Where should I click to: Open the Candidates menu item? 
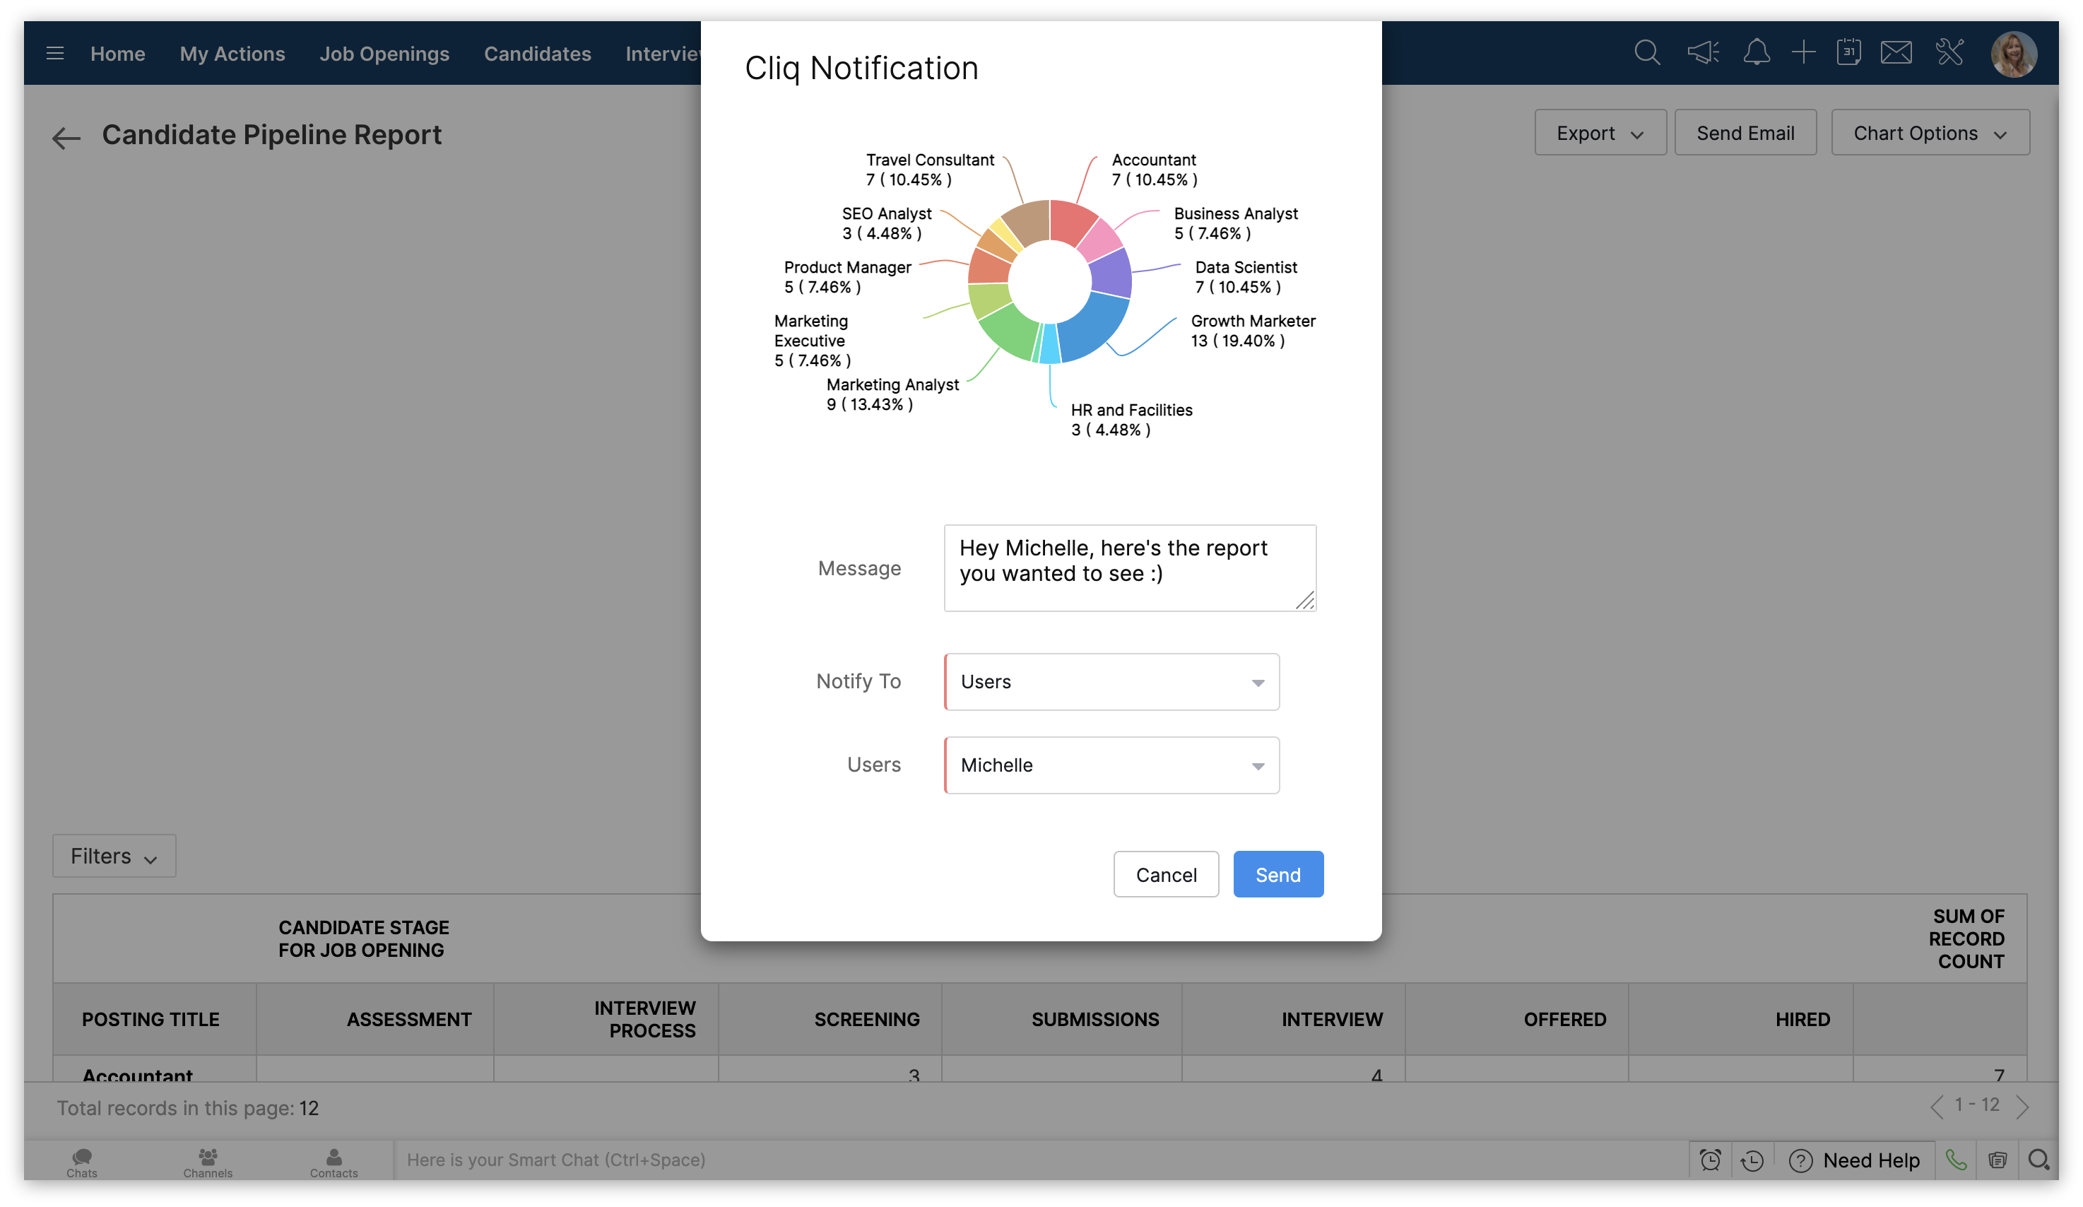(537, 54)
